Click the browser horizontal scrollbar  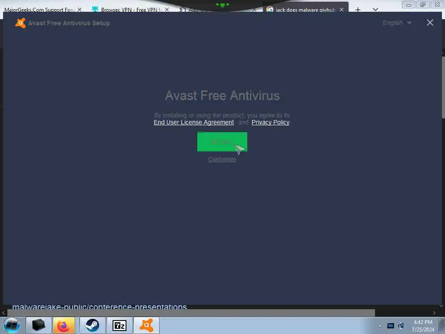(x=191, y=313)
